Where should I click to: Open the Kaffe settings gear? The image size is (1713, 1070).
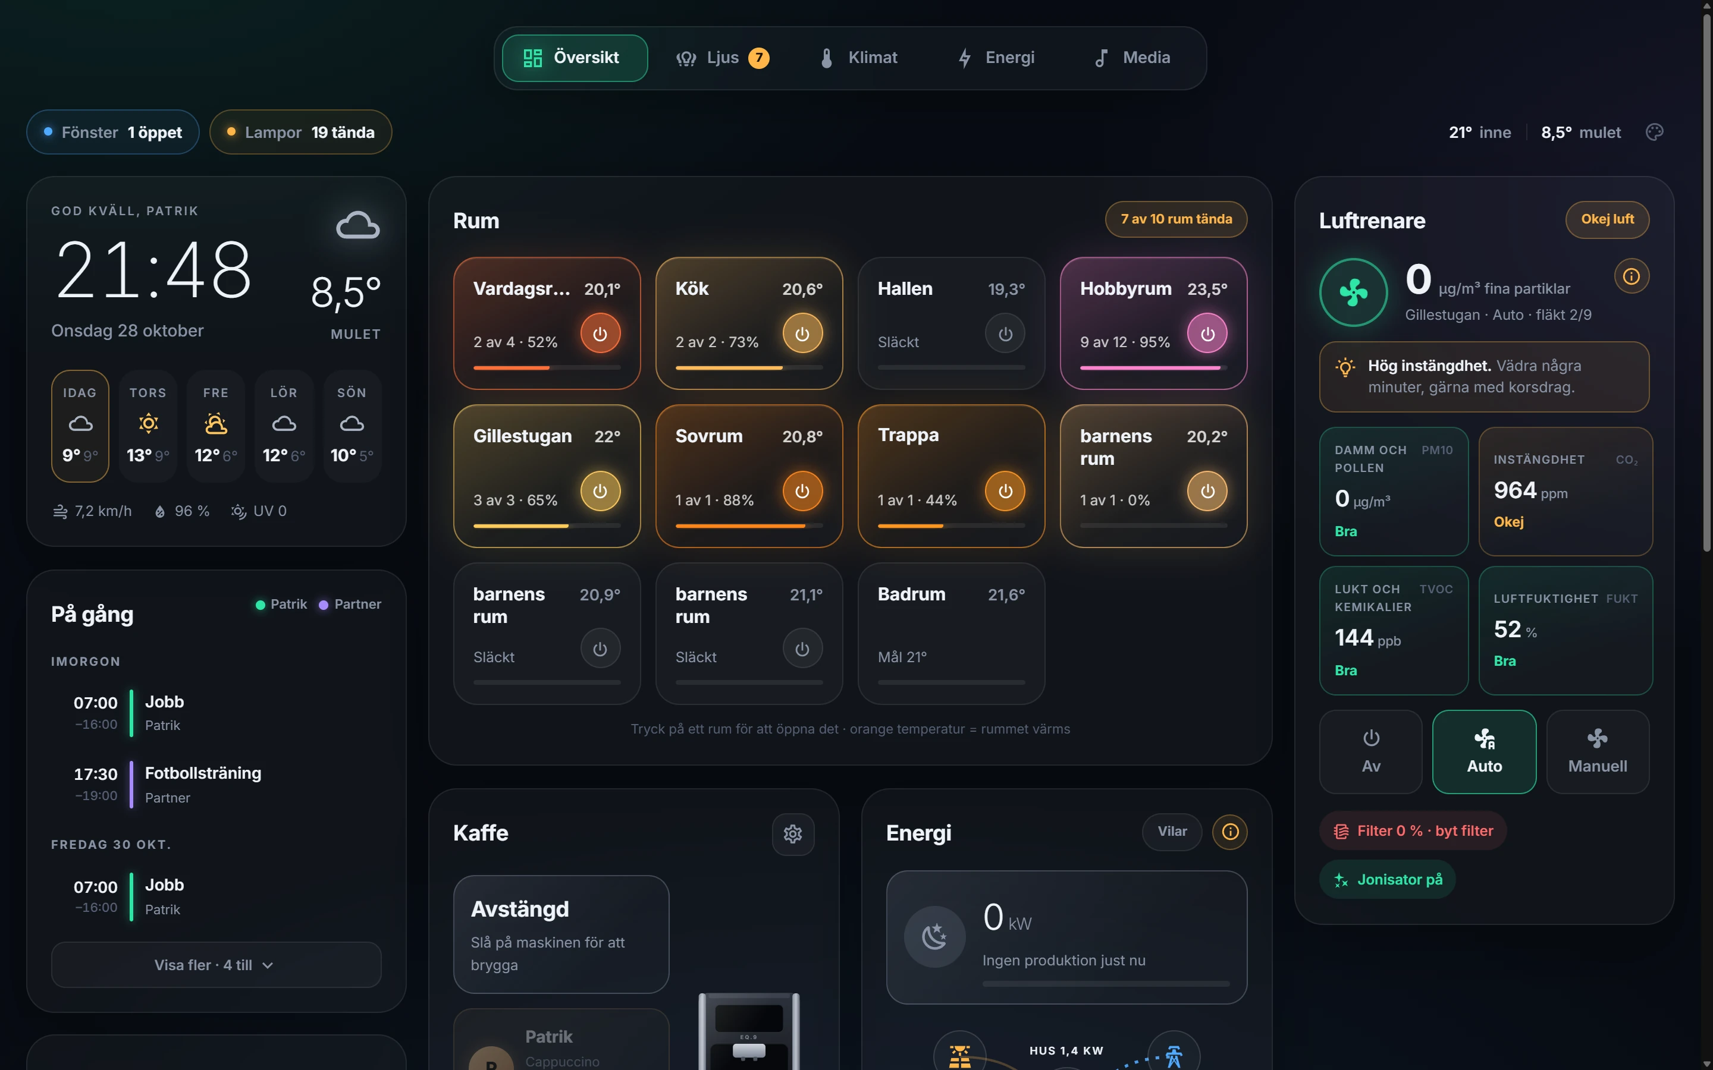tap(793, 833)
